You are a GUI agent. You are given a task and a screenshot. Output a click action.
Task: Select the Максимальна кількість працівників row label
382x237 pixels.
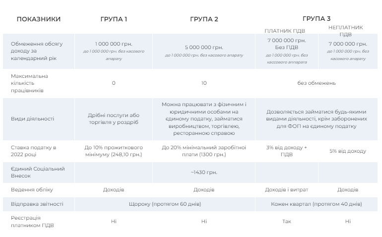coord(30,83)
